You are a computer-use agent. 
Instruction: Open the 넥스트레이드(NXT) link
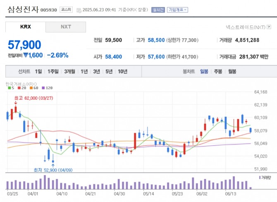(246, 27)
